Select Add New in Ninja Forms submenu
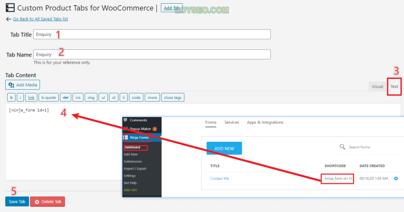404x212 pixels. click(x=130, y=154)
